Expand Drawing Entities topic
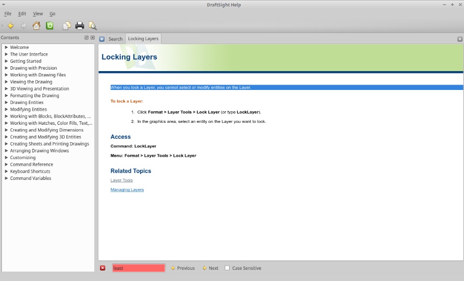This screenshot has width=464, height=281. pyautogui.click(x=6, y=102)
